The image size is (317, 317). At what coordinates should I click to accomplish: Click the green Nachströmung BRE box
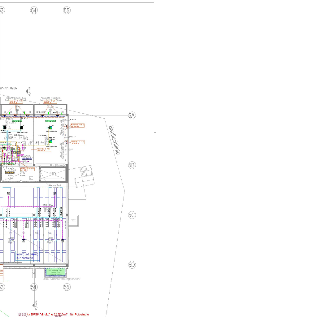point(56,272)
